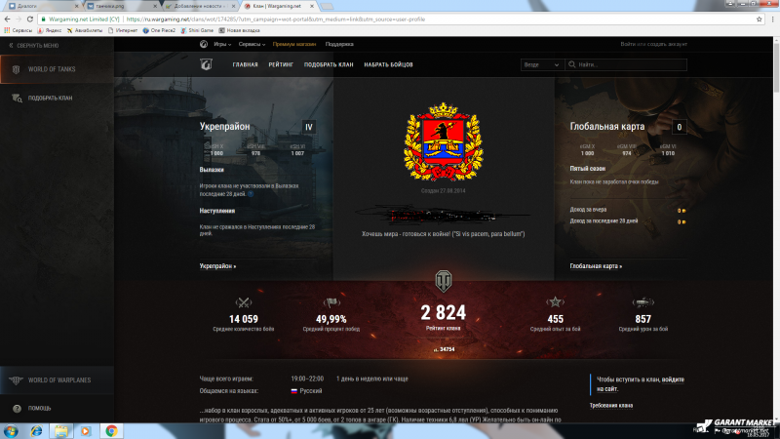Open Windows Start button

pos(11,431)
